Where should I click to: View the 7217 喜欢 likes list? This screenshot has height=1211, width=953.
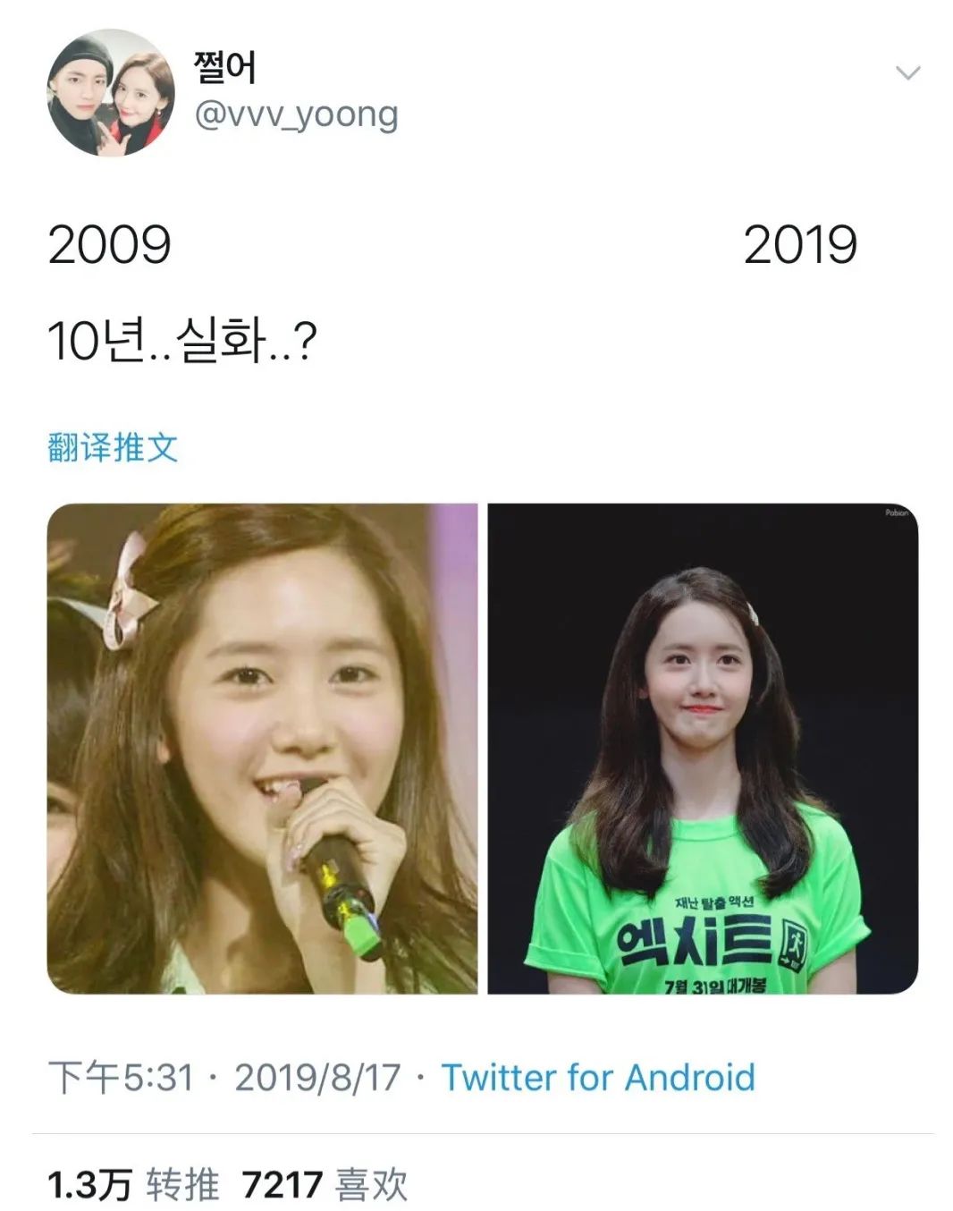325,1185
